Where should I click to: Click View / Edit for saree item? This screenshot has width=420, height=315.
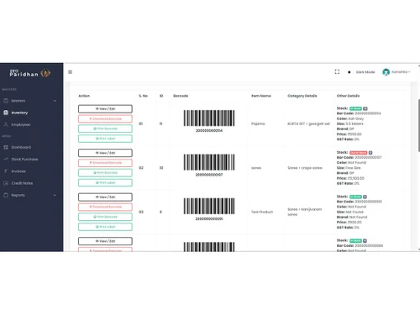click(105, 153)
